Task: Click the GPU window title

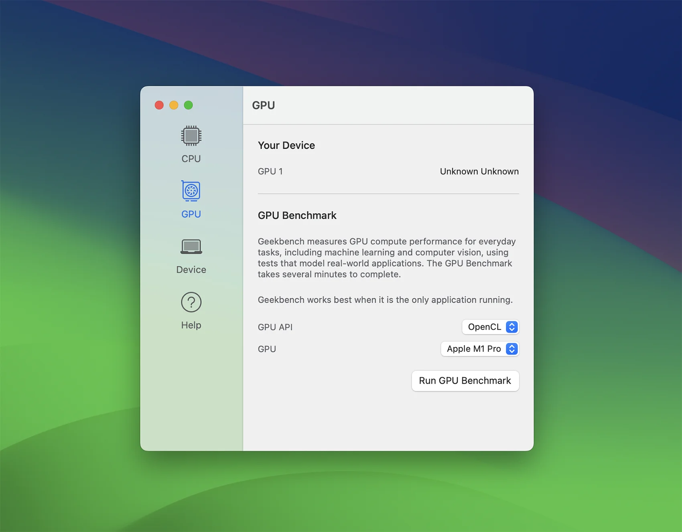Action: pos(263,105)
